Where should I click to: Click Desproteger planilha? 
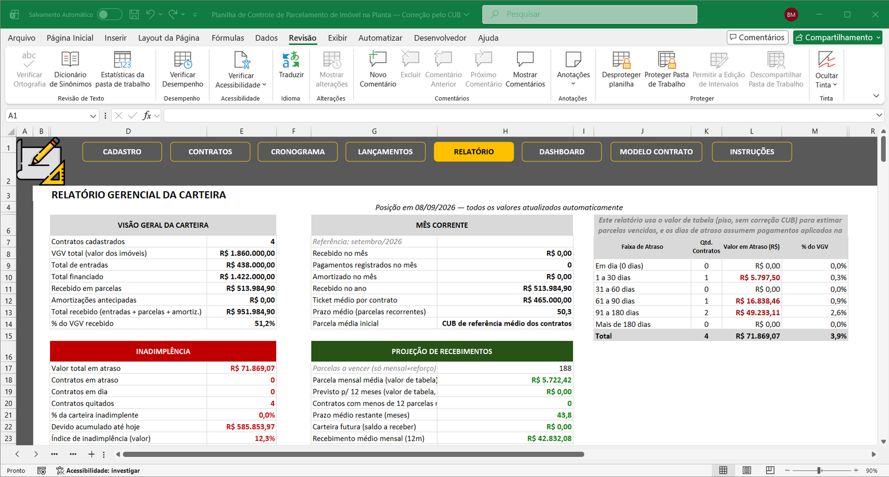point(621,69)
